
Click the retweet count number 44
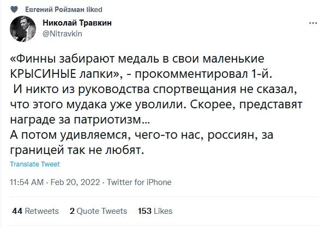(x=17, y=211)
